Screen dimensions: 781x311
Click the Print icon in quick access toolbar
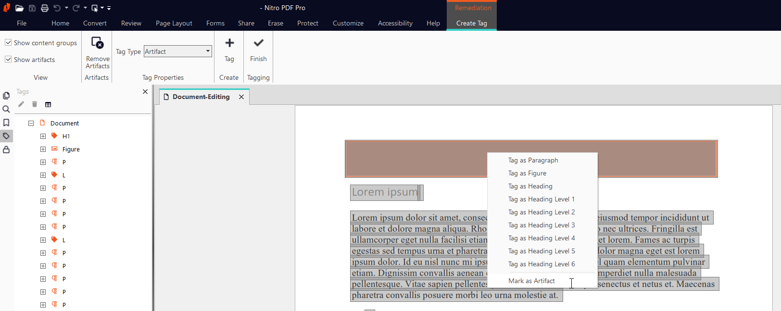[x=45, y=8]
